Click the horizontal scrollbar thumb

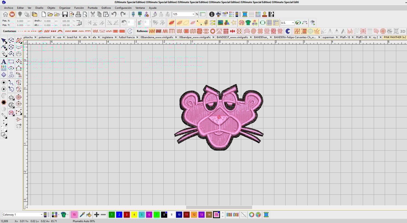pyautogui.click(x=219, y=207)
